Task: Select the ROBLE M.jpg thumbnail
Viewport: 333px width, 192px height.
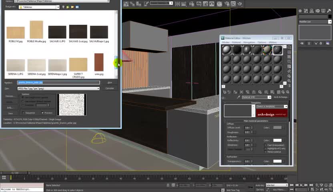Action: click(16, 32)
